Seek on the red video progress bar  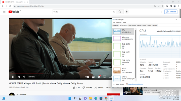[x=27, y=74]
